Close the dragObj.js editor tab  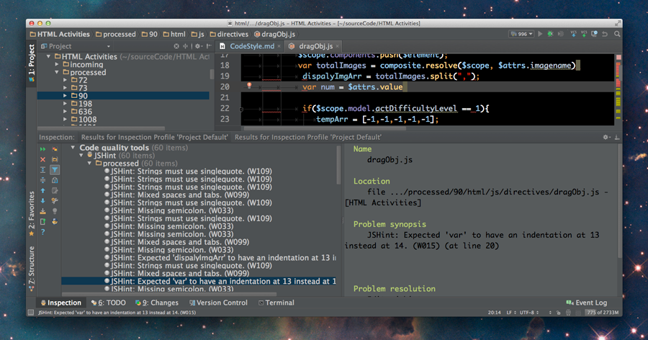337,46
